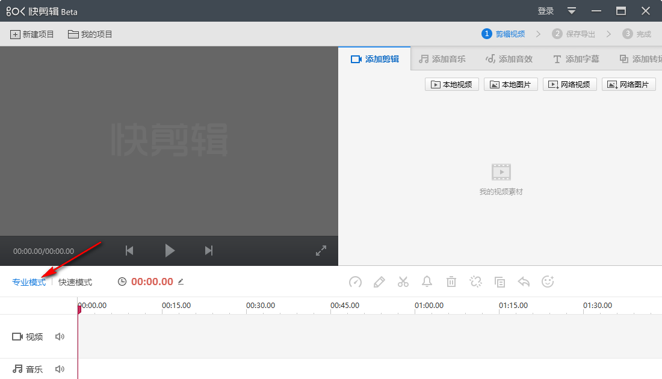The width and height of the screenshot is (662, 379).
Task: Click 01:15.00 on the timeline ruler
Action: tap(513, 305)
